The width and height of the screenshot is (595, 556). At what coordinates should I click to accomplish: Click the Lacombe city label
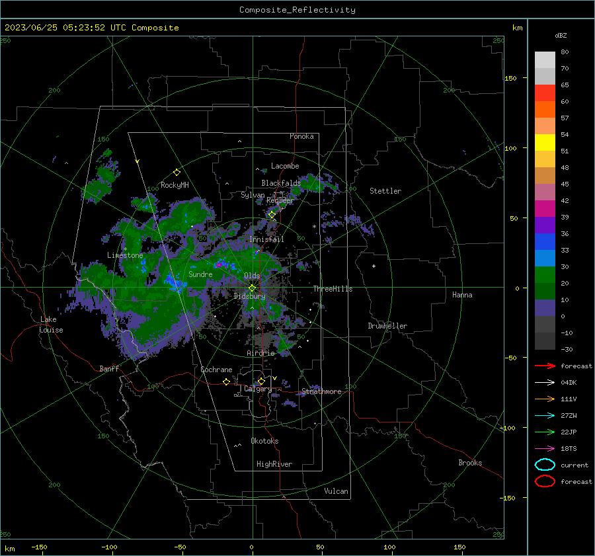[285, 166]
